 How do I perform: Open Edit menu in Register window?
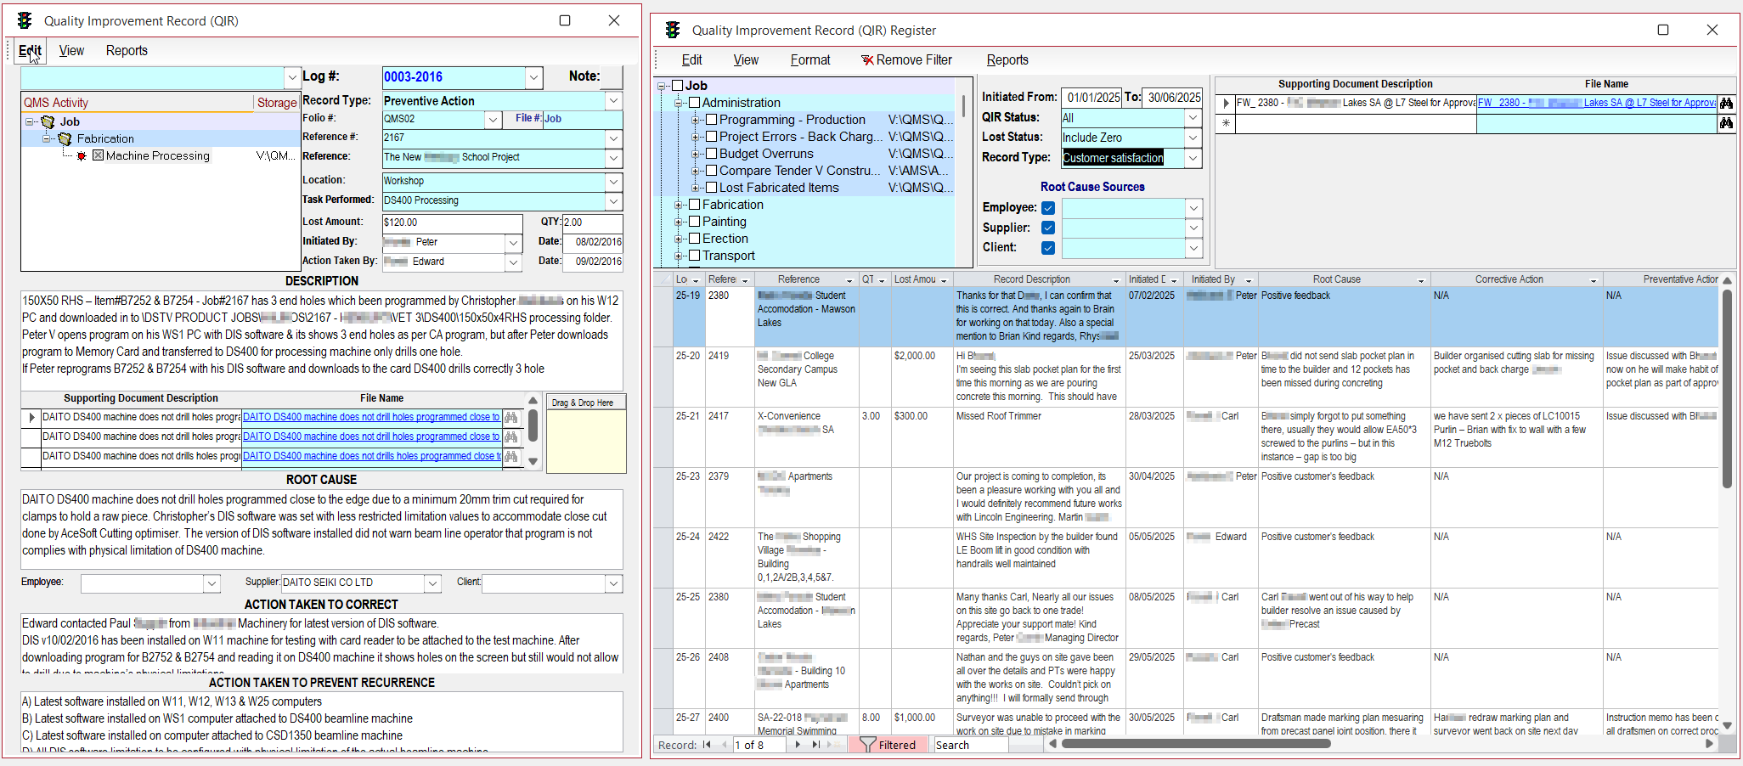pyautogui.click(x=691, y=60)
